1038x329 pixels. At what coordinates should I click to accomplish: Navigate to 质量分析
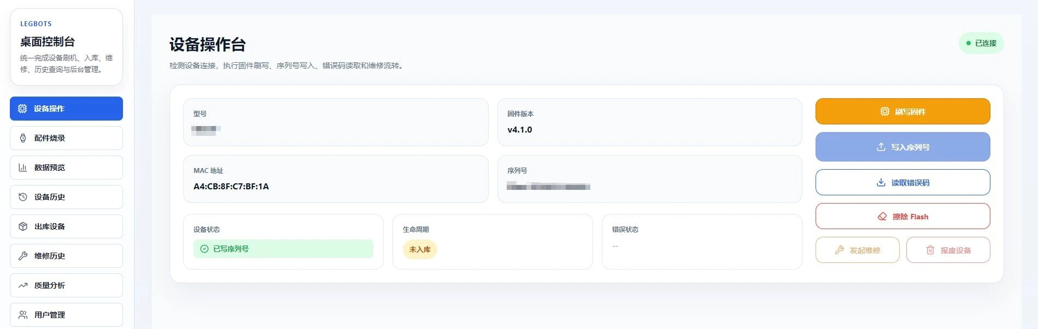click(x=66, y=285)
